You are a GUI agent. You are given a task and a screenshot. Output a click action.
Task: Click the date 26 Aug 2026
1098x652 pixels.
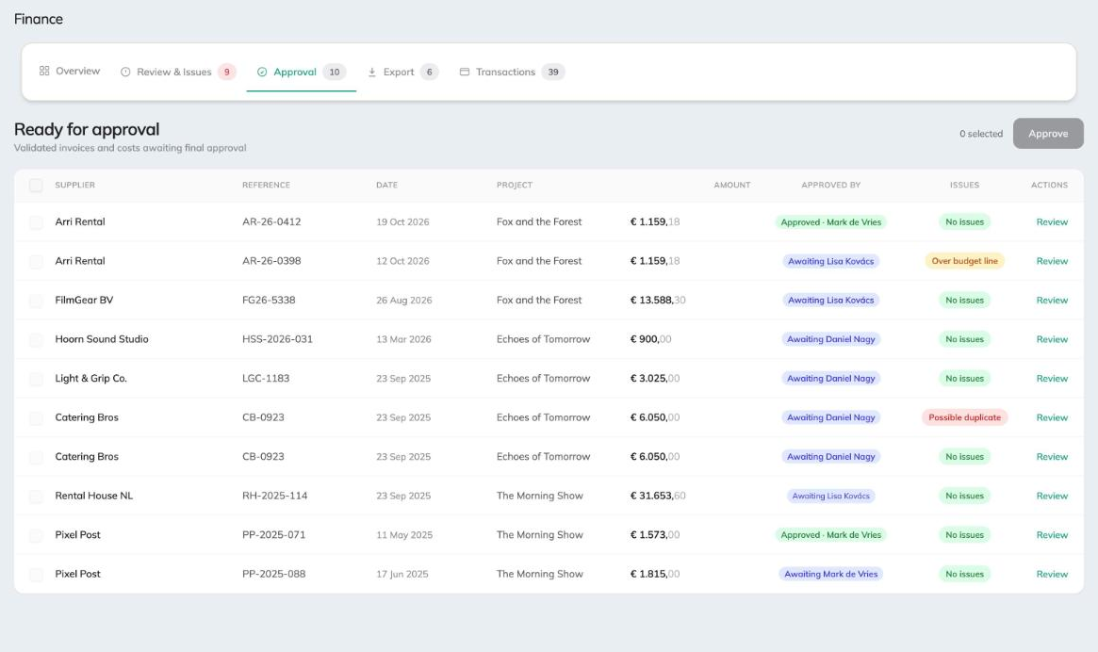point(404,301)
